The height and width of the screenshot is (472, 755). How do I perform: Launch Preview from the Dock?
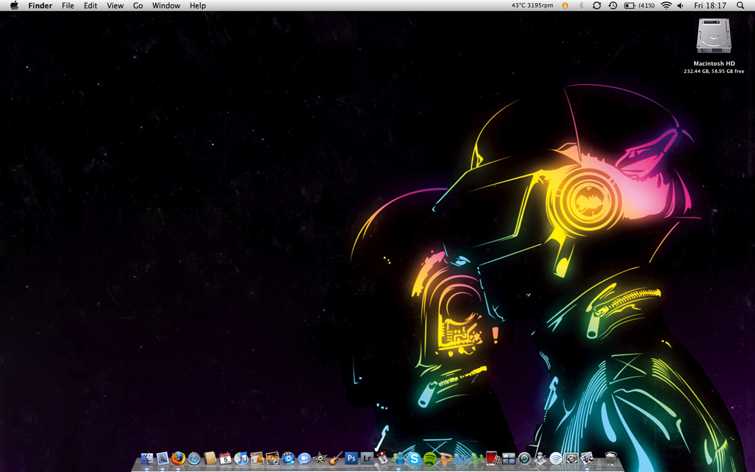coord(587,459)
